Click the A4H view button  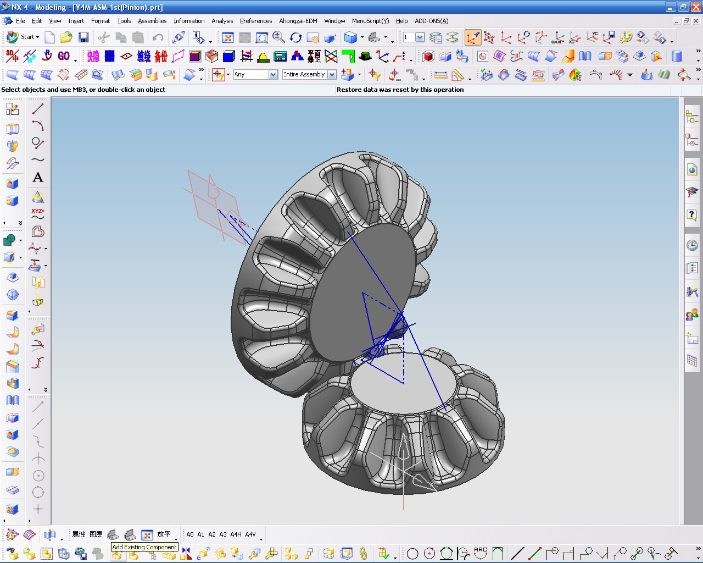(236, 534)
